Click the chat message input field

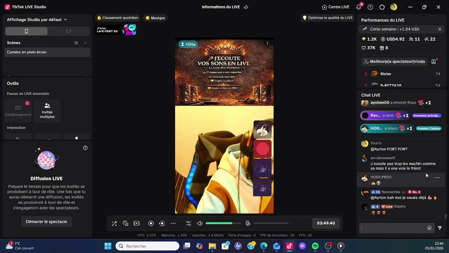(393, 228)
